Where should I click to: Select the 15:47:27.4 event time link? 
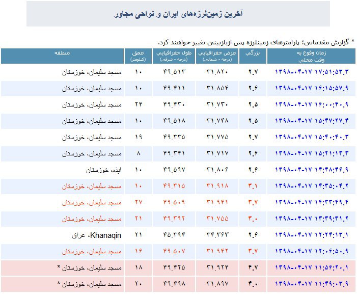tap(312, 121)
